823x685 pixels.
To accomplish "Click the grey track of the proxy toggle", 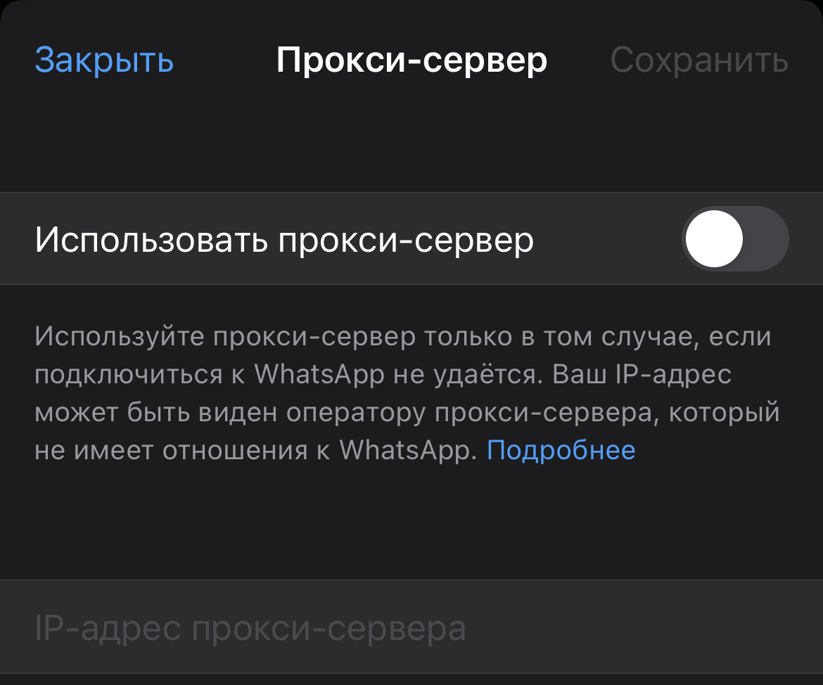I will tap(768, 239).
